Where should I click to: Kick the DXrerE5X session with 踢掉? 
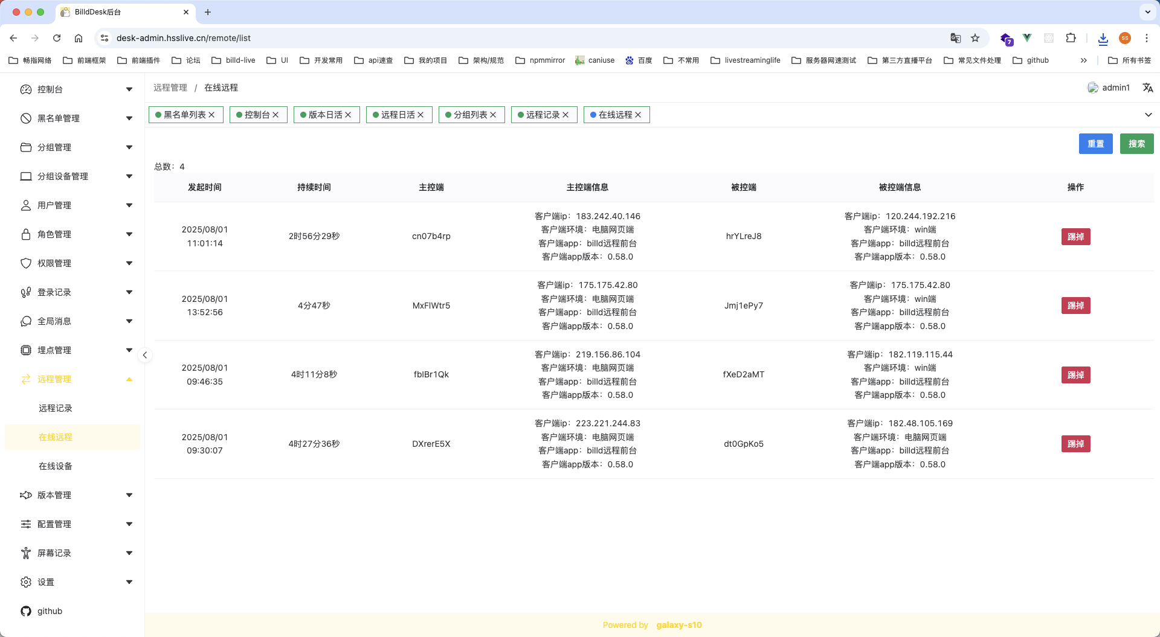(x=1076, y=444)
